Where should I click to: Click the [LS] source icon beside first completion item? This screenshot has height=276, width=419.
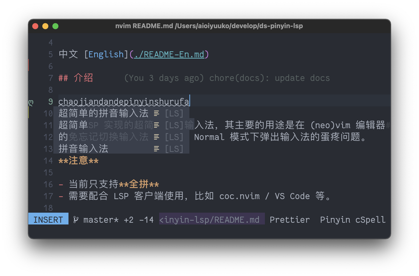pos(174,113)
